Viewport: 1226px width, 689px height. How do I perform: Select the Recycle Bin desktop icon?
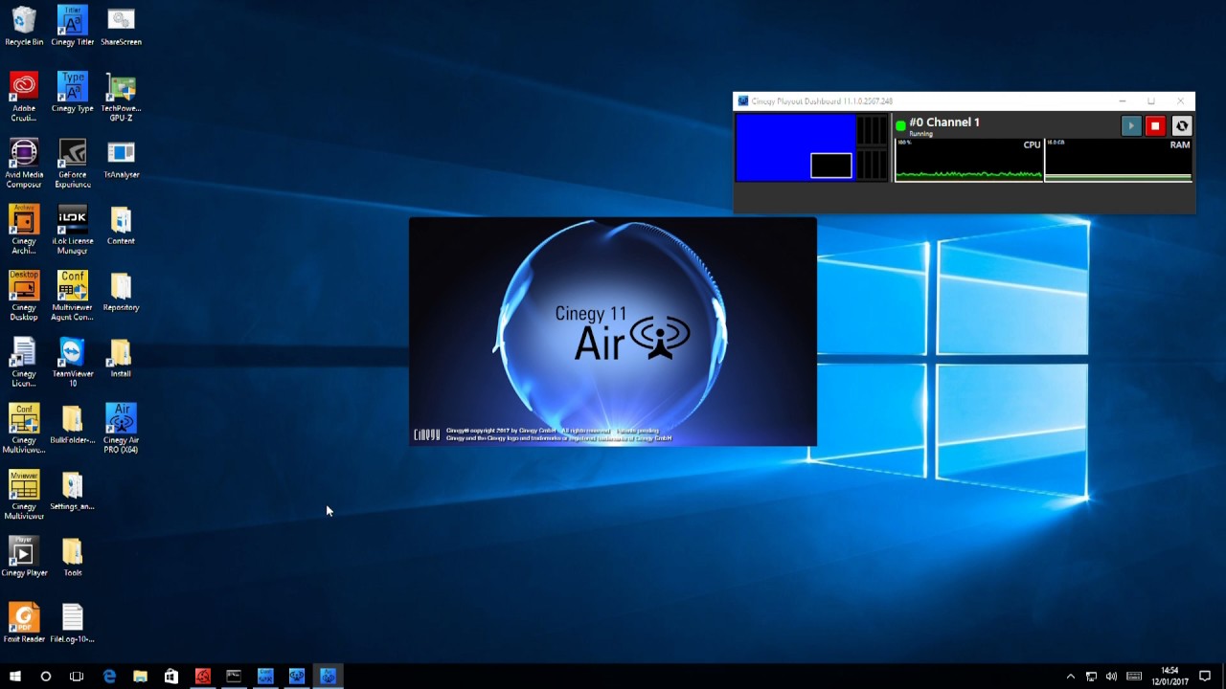[24, 26]
